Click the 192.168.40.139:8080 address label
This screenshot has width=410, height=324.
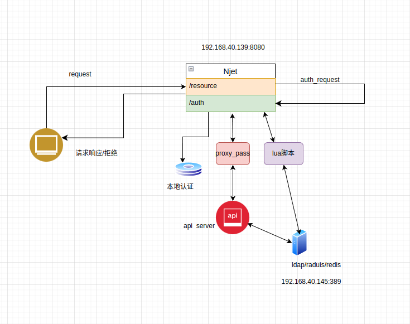click(x=233, y=47)
